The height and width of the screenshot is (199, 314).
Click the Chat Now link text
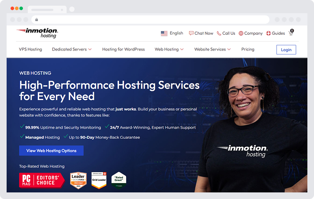coord(204,33)
